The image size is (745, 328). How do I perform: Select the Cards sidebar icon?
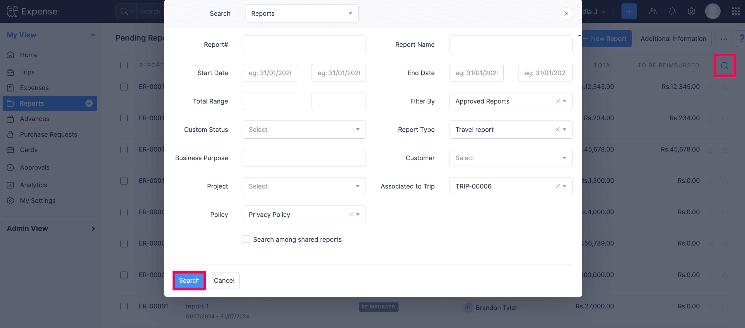[x=10, y=150]
